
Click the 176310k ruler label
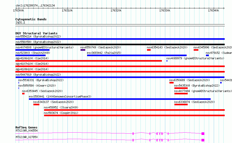[x=67, y=10]
